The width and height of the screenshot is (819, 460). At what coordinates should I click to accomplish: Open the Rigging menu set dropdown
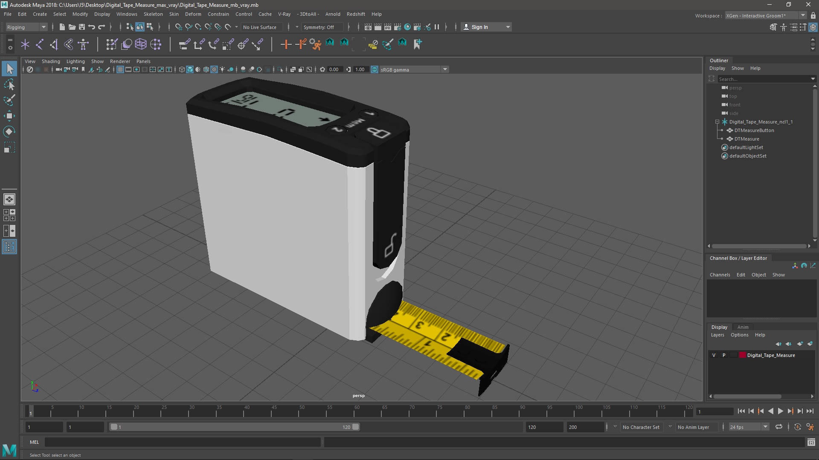pyautogui.click(x=26, y=27)
